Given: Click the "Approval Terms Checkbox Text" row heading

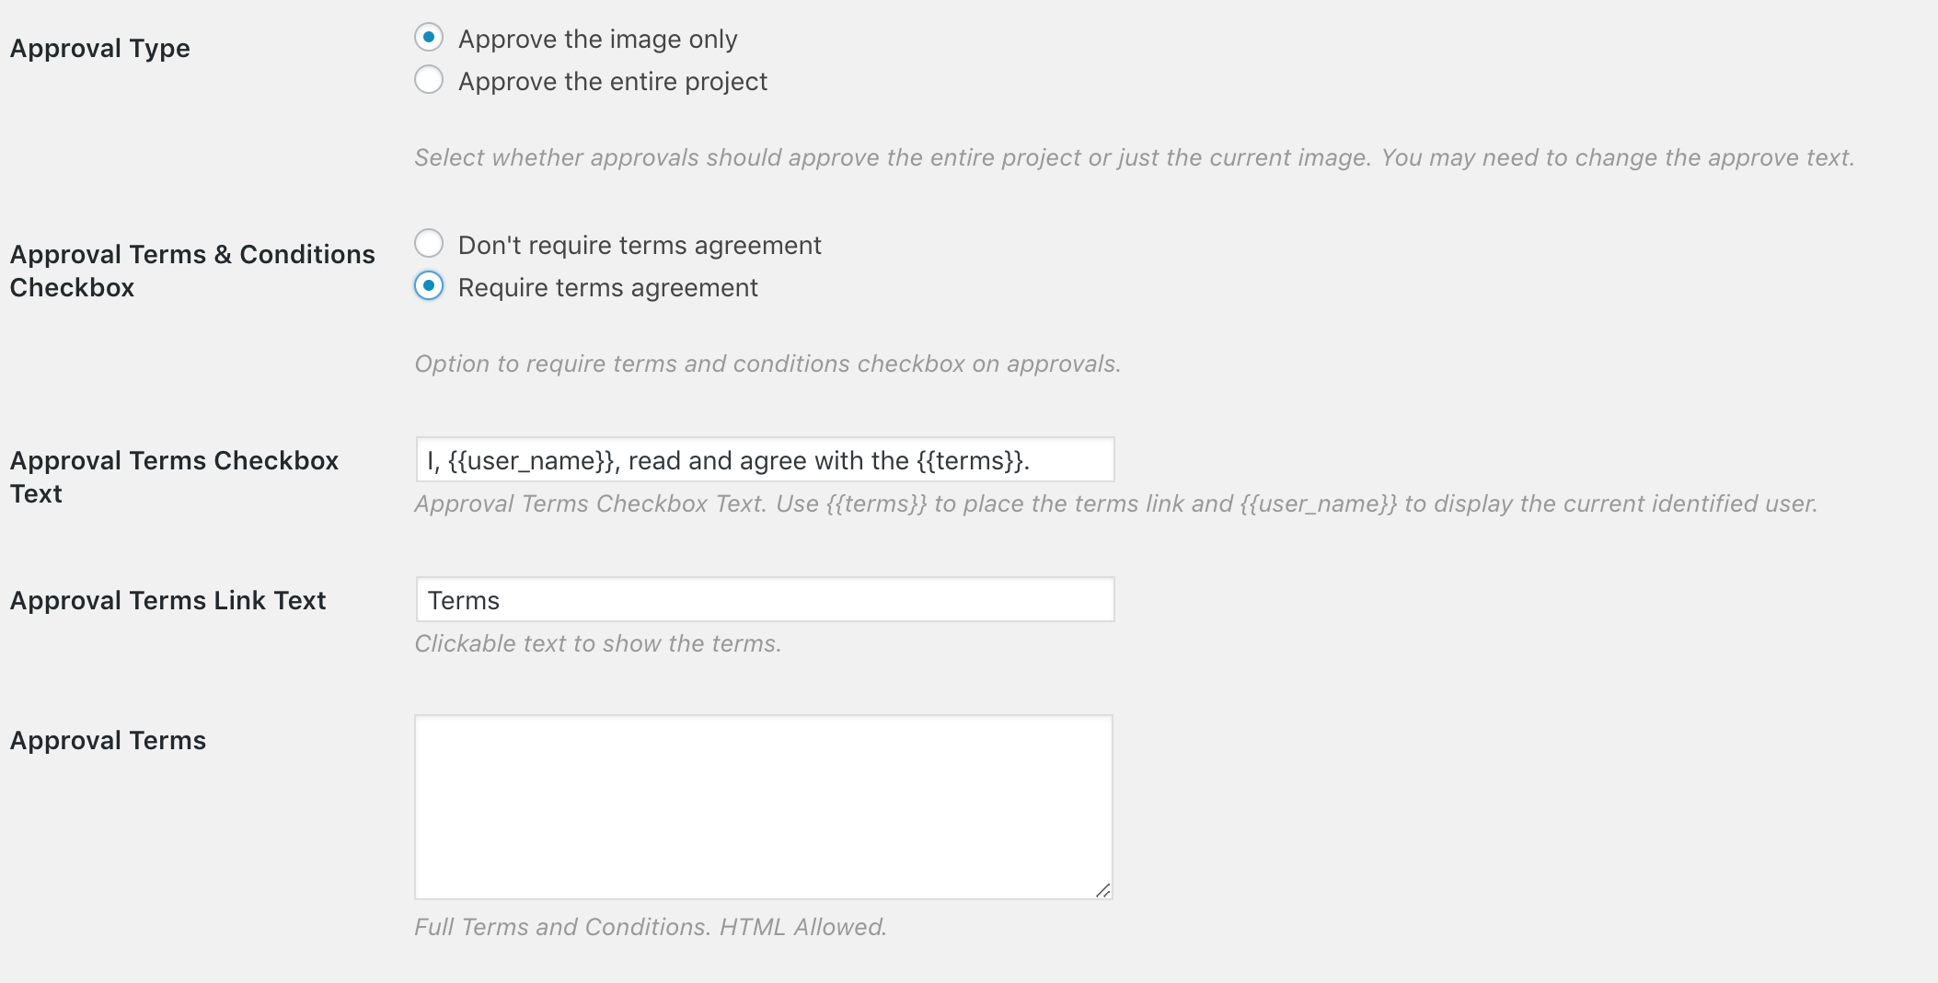Looking at the screenshot, I should pyautogui.click(x=174, y=477).
